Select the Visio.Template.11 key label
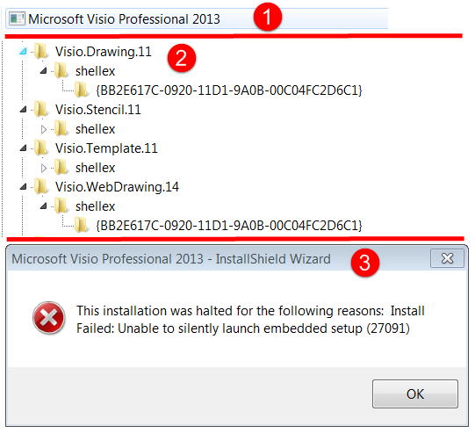475x433 pixels. tap(106, 148)
